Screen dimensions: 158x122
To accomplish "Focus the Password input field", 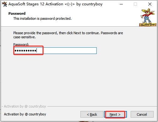I will pos(55,51).
